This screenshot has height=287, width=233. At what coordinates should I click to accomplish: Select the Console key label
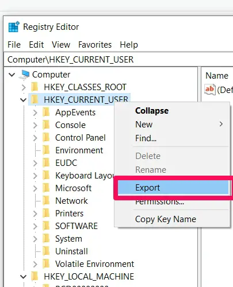pyautogui.click(x=70, y=125)
